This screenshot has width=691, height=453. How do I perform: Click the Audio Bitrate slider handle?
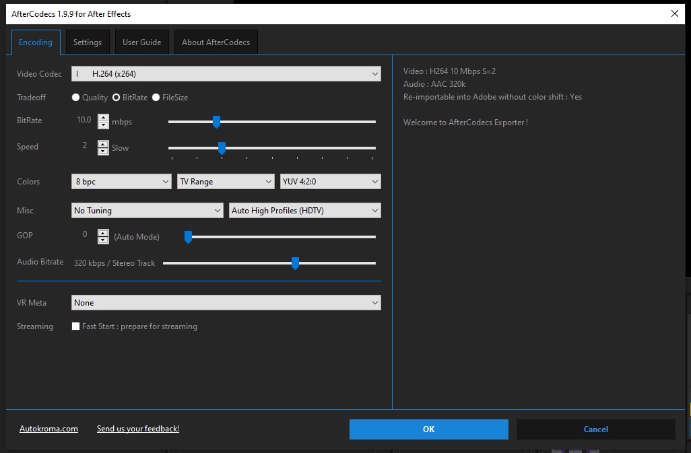tap(295, 263)
